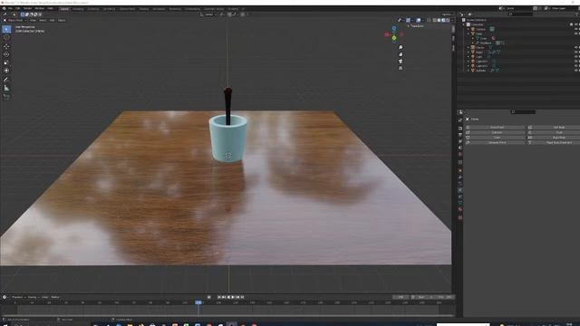The width and height of the screenshot is (580, 326).
Task: Click the zoom magnifier viewport icon
Action: 401,47
